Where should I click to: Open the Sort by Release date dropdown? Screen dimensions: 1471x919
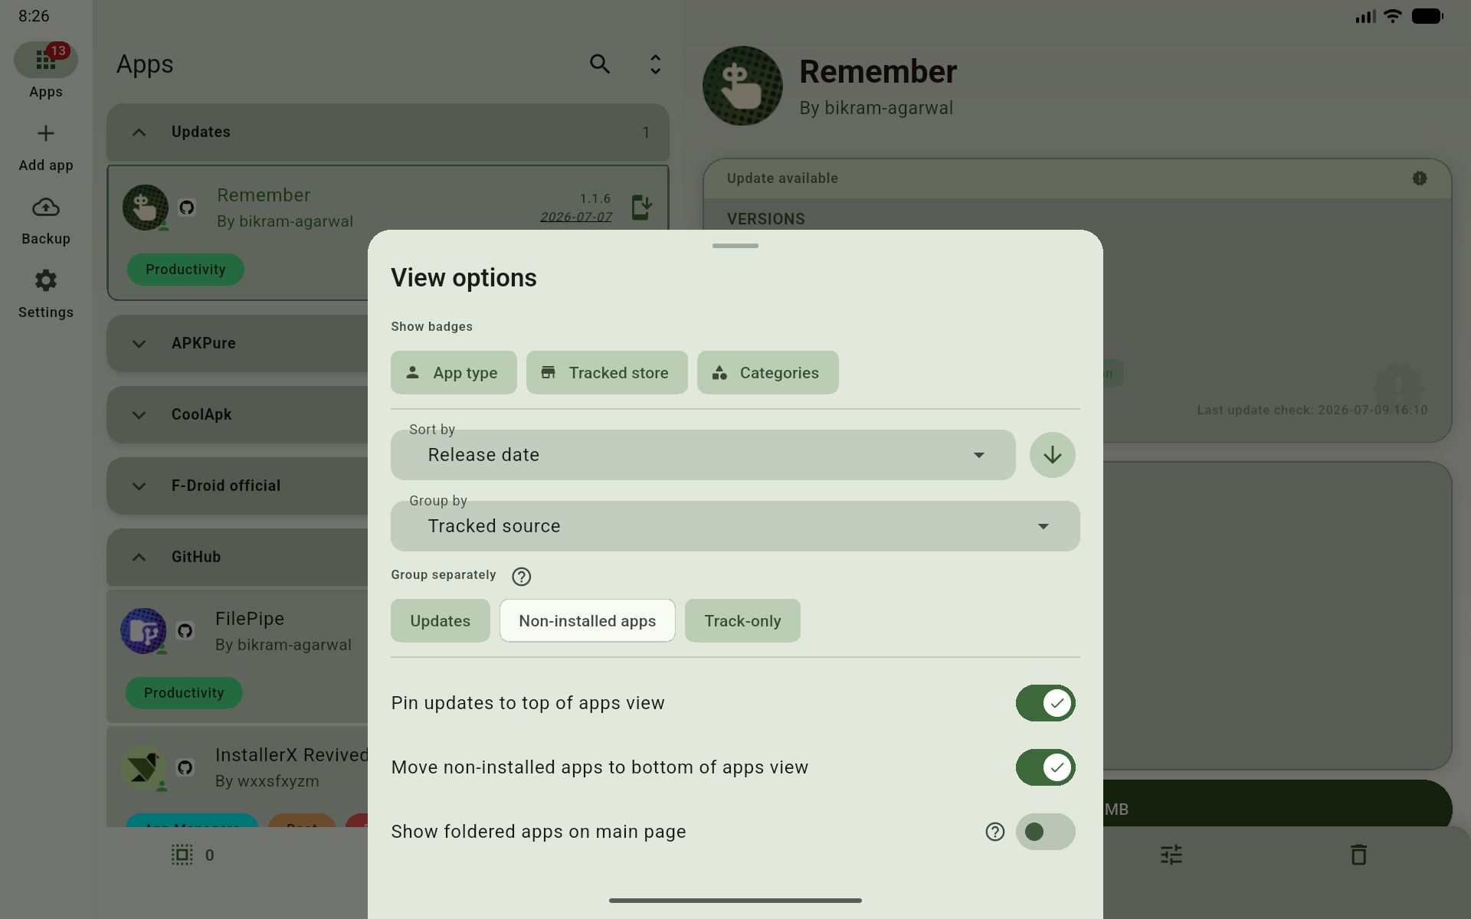click(703, 455)
